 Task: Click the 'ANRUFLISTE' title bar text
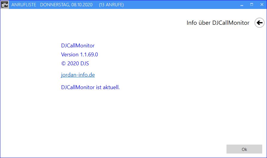click(24, 5)
